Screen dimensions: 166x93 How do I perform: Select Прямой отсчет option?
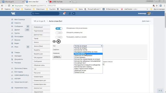pos(88,72)
